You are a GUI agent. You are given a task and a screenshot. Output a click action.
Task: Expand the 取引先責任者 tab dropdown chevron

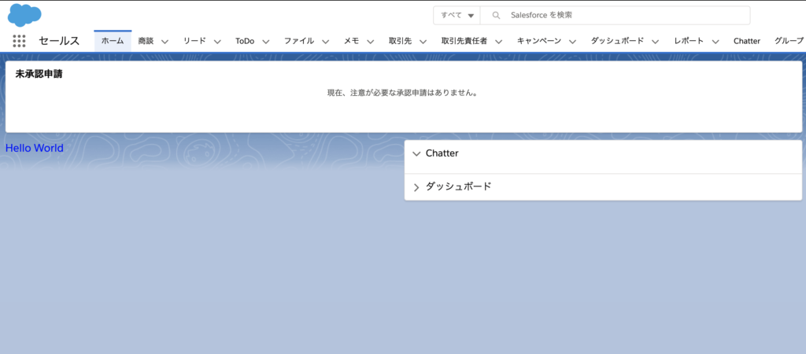tap(498, 42)
